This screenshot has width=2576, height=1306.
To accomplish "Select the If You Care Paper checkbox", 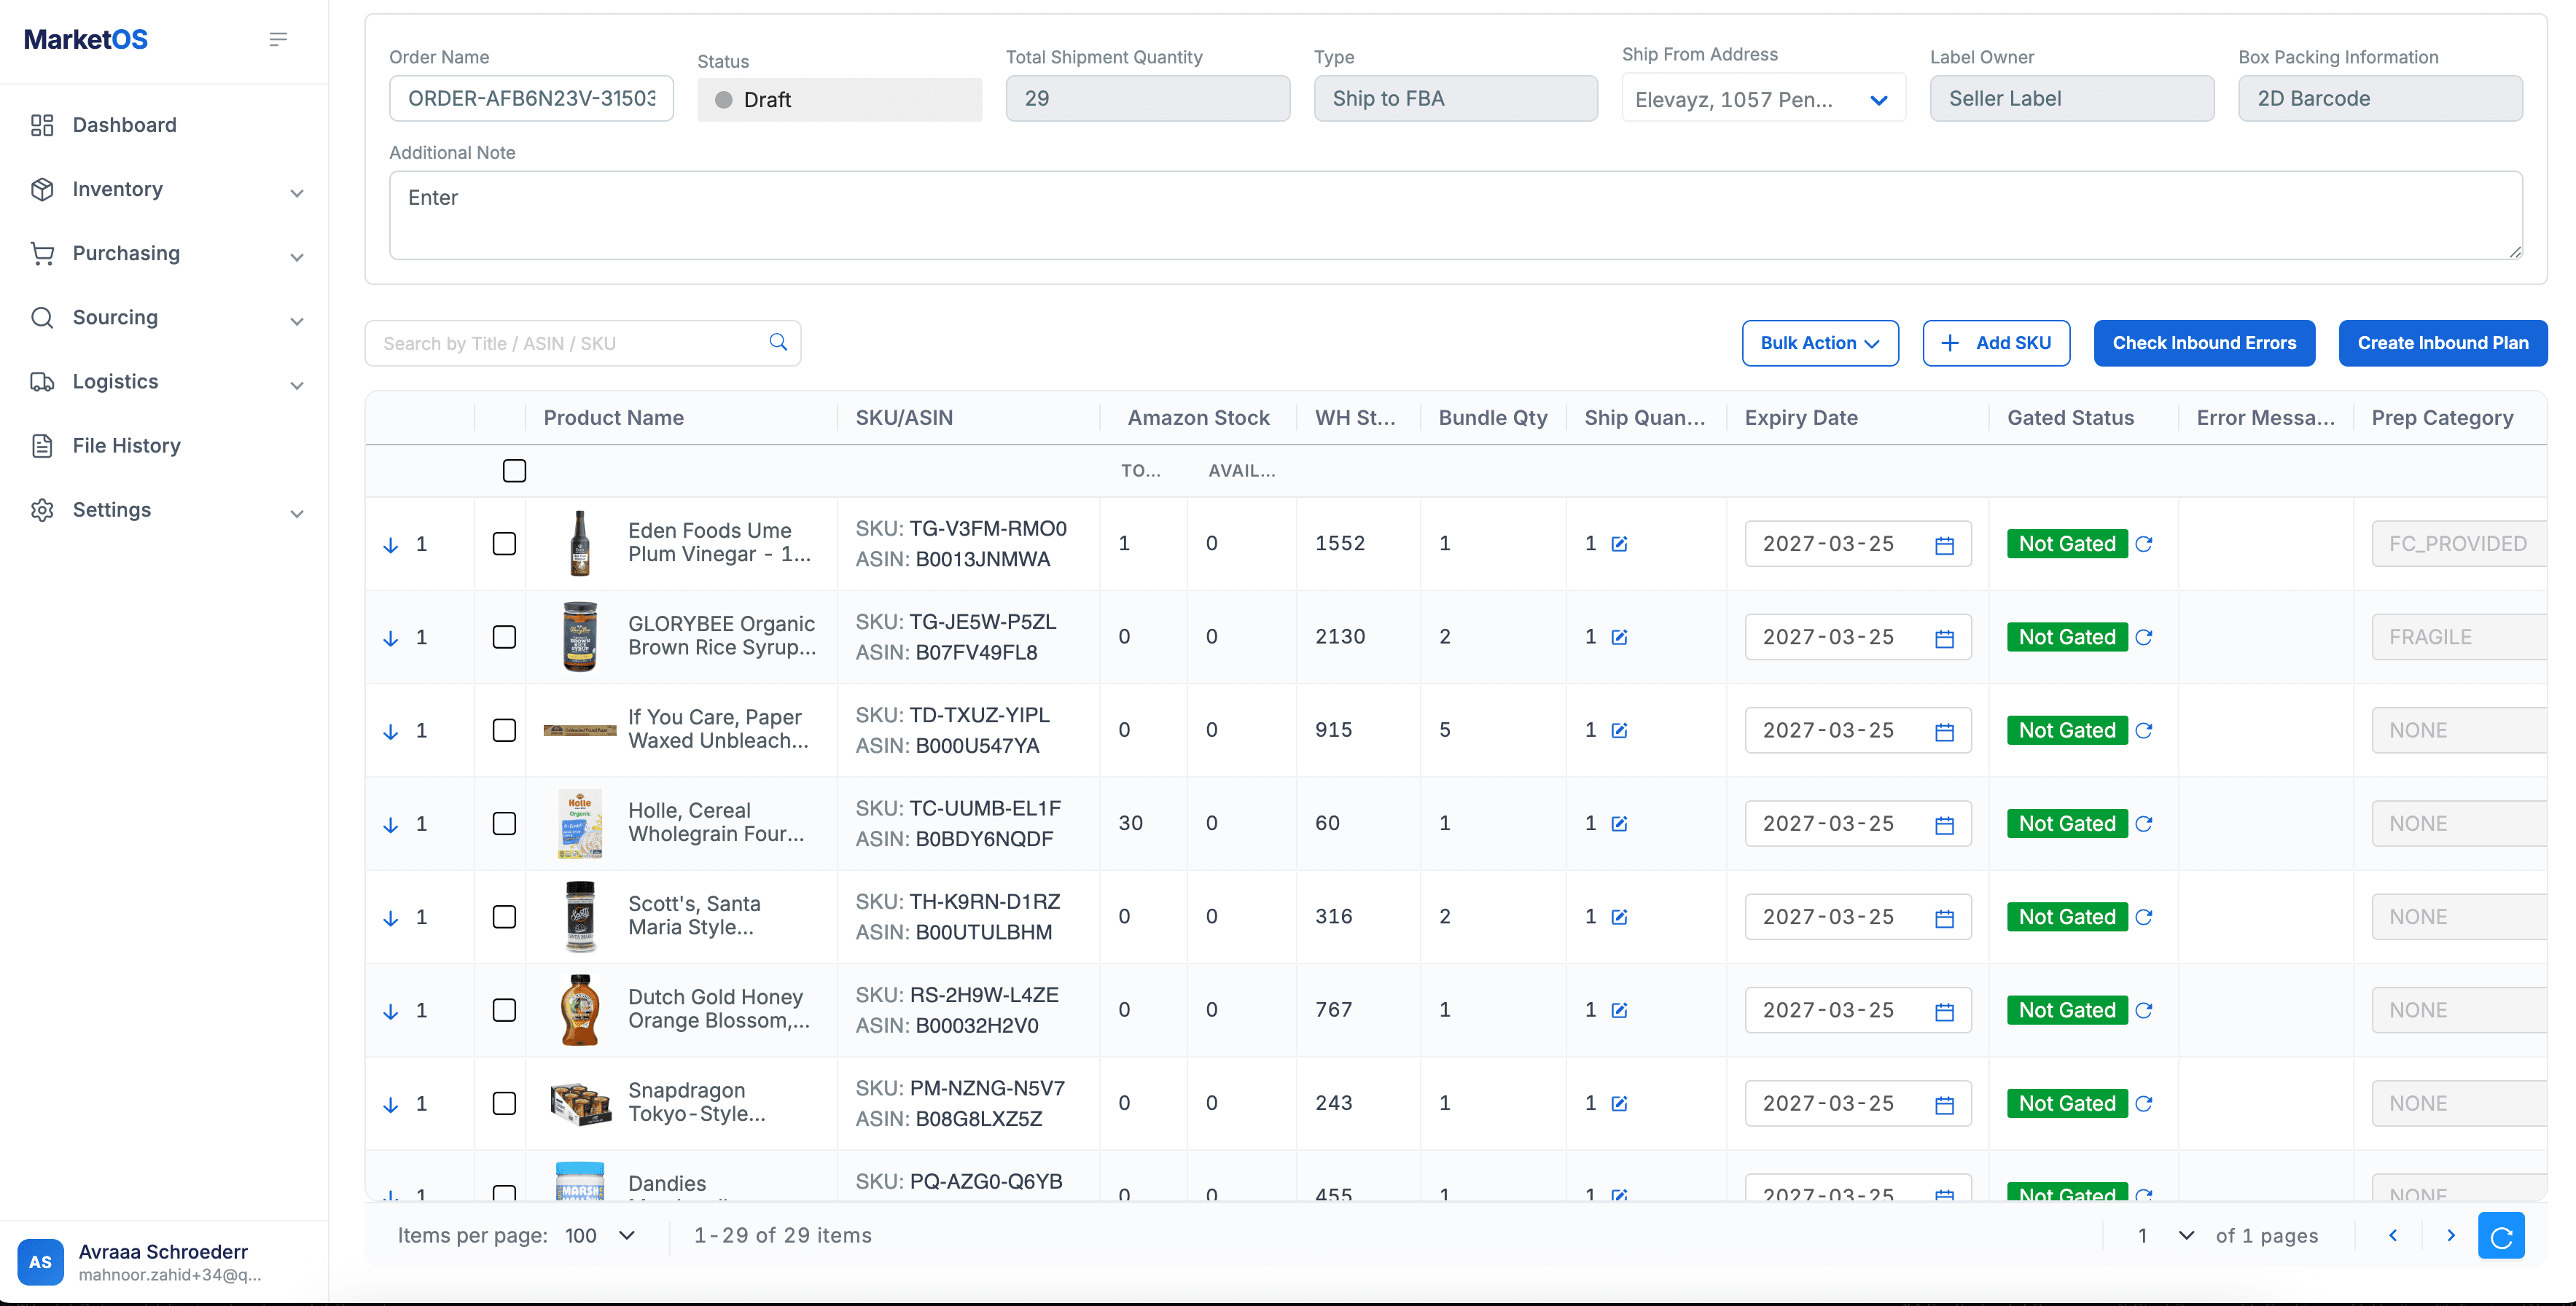I will 504,730.
